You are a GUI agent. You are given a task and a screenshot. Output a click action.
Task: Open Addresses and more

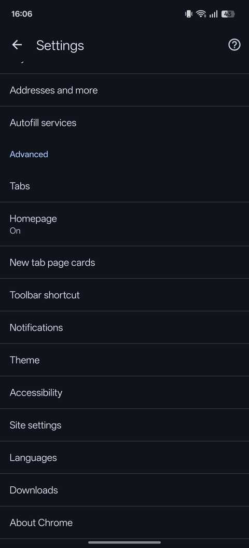(125, 90)
